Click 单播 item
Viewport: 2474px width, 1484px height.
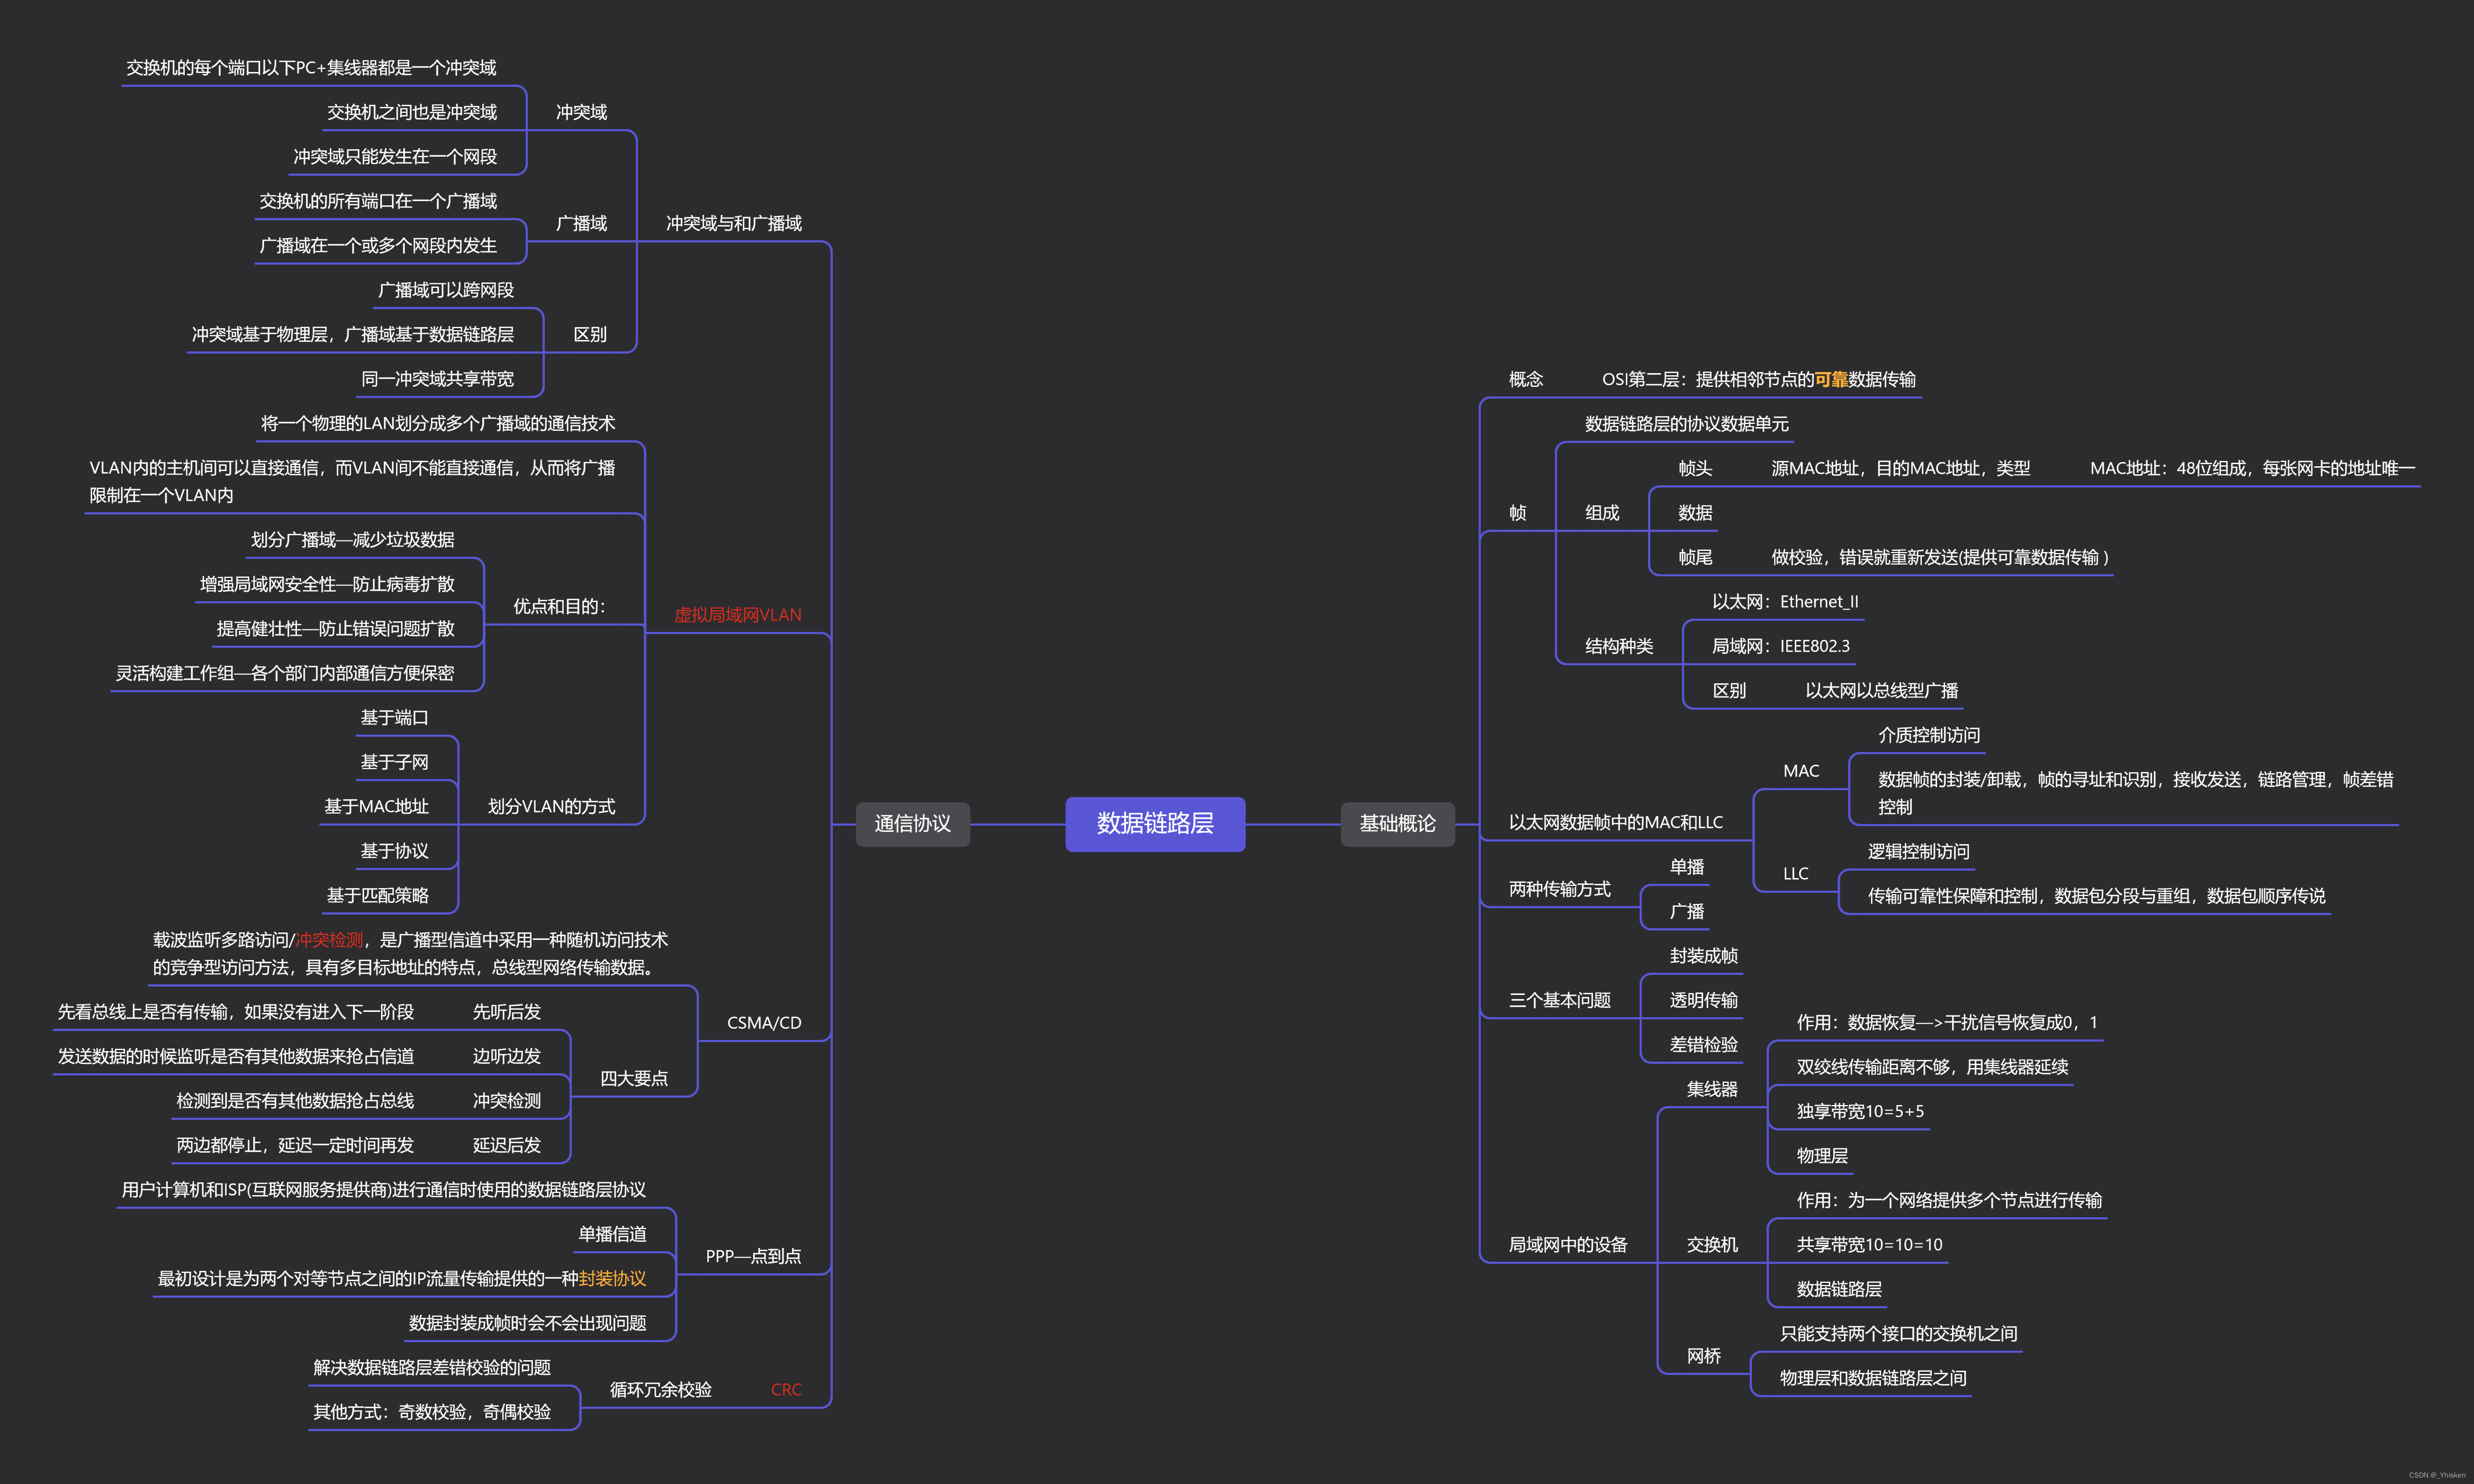(1687, 867)
